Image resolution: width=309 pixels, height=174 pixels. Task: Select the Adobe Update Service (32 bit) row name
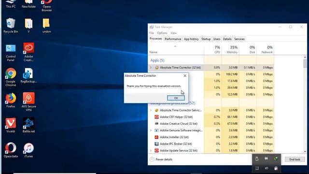[179, 150]
